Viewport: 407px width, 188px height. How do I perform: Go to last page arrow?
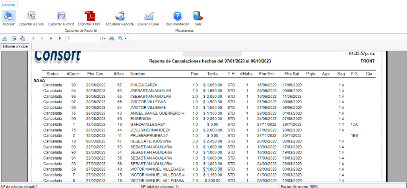click(60, 38)
